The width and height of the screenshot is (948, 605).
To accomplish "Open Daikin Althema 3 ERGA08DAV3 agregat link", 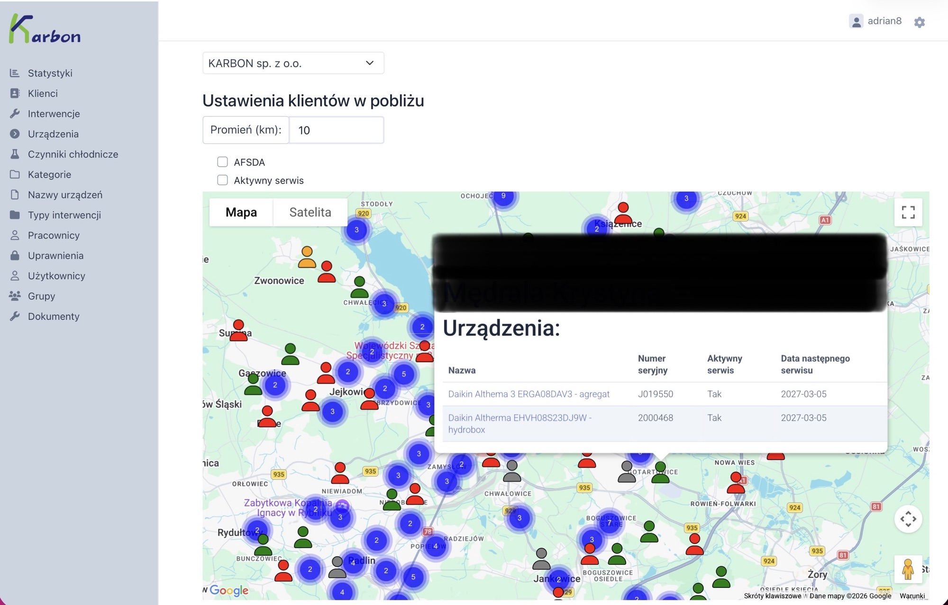I will (x=529, y=394).
